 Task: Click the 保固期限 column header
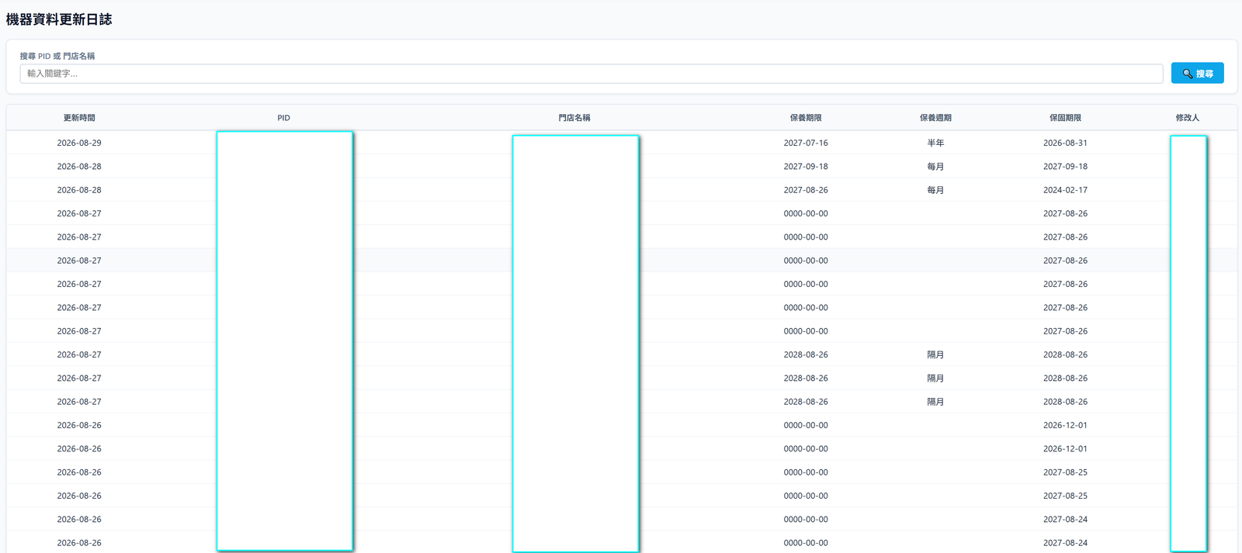(1065, 118)
